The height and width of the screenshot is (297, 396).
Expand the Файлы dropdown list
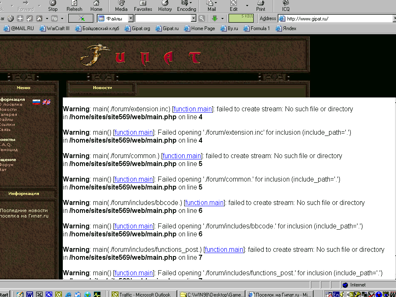click(131, 18)
